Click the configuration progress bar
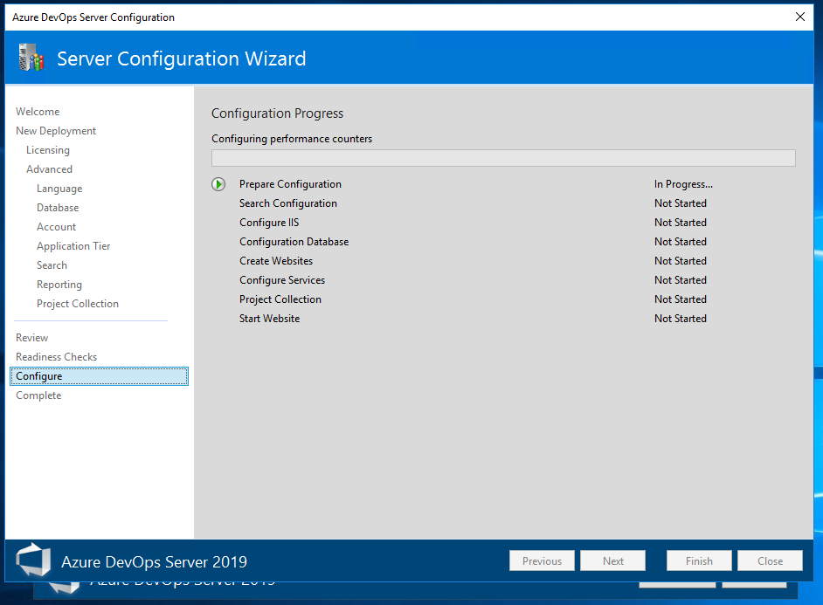 coord(503,158)
